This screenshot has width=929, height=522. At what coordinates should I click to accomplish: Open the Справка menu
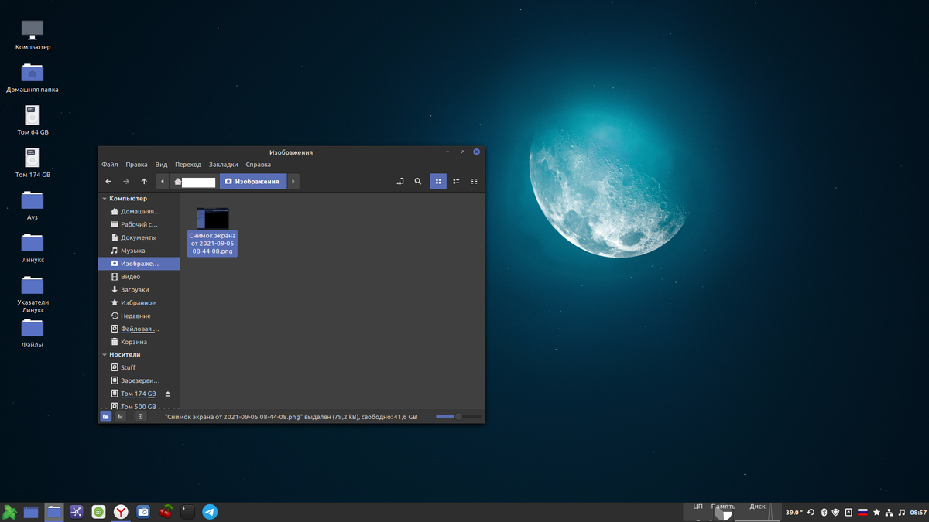[x=259, y=165]
